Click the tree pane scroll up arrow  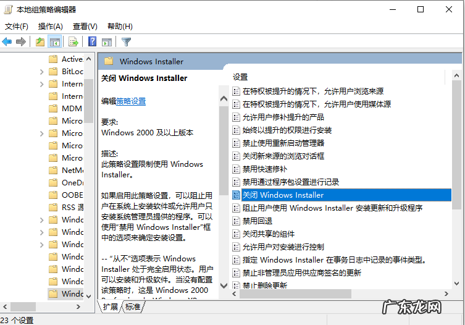pyautogui.click(x=89, y=59)
